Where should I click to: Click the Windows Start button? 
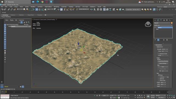pyautogui.click(x=2, y=2)
